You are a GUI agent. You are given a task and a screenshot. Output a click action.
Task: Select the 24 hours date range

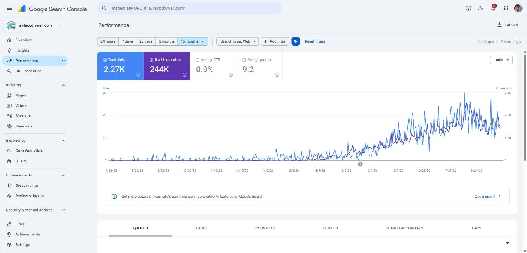(108, 41)
